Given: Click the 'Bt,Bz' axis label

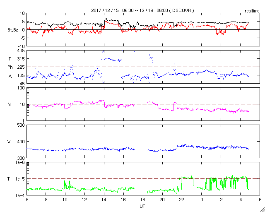Looking at the screenshot, I should [x=13, y=30].
